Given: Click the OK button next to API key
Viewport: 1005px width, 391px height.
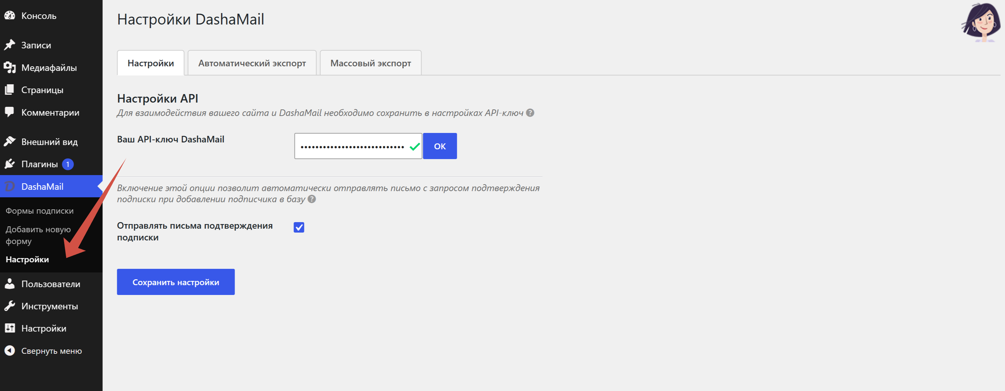Looking at the screenshot, I should (x=440, y=146).
